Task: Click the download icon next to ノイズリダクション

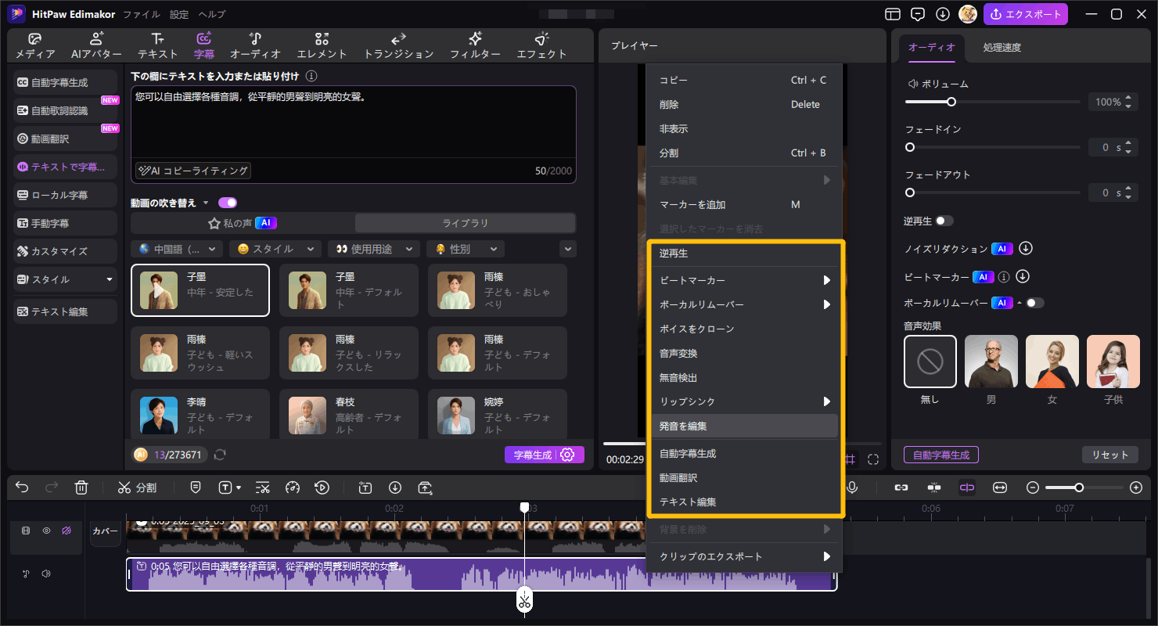Action: pos(1025,248)
